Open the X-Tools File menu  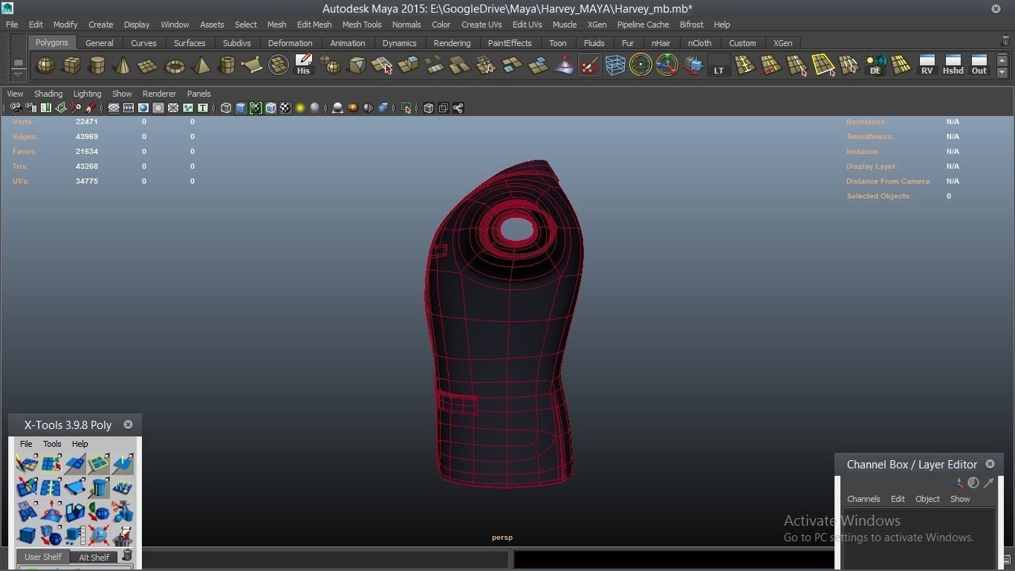(x=26, y=444)
